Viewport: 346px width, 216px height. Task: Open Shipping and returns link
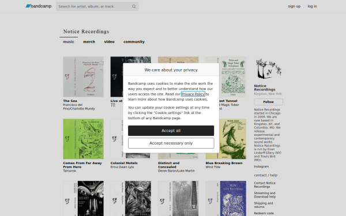coord(264,205)
